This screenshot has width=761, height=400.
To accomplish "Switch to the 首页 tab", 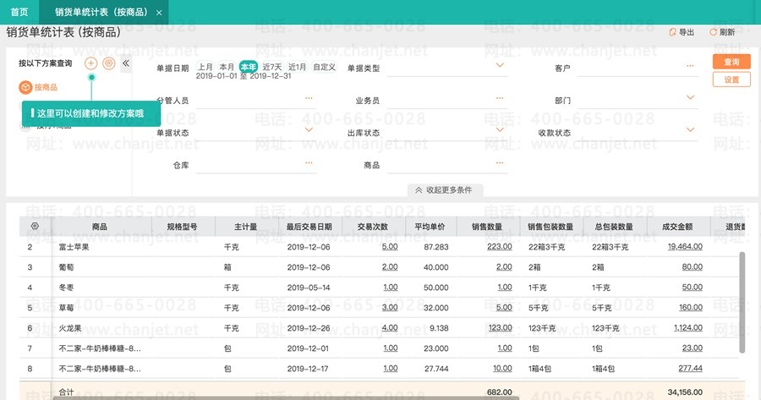I will [19, 12].
